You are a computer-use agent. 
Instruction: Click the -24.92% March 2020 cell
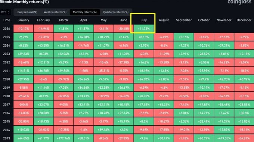tap(63, 79)
